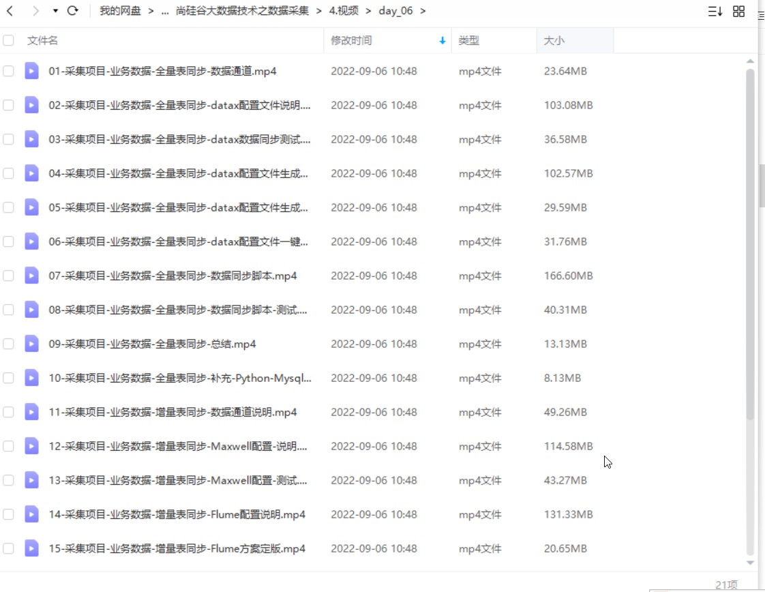The image size is (765, 592).
Task: Click size value 8.13MB
Action: point(562,379)
